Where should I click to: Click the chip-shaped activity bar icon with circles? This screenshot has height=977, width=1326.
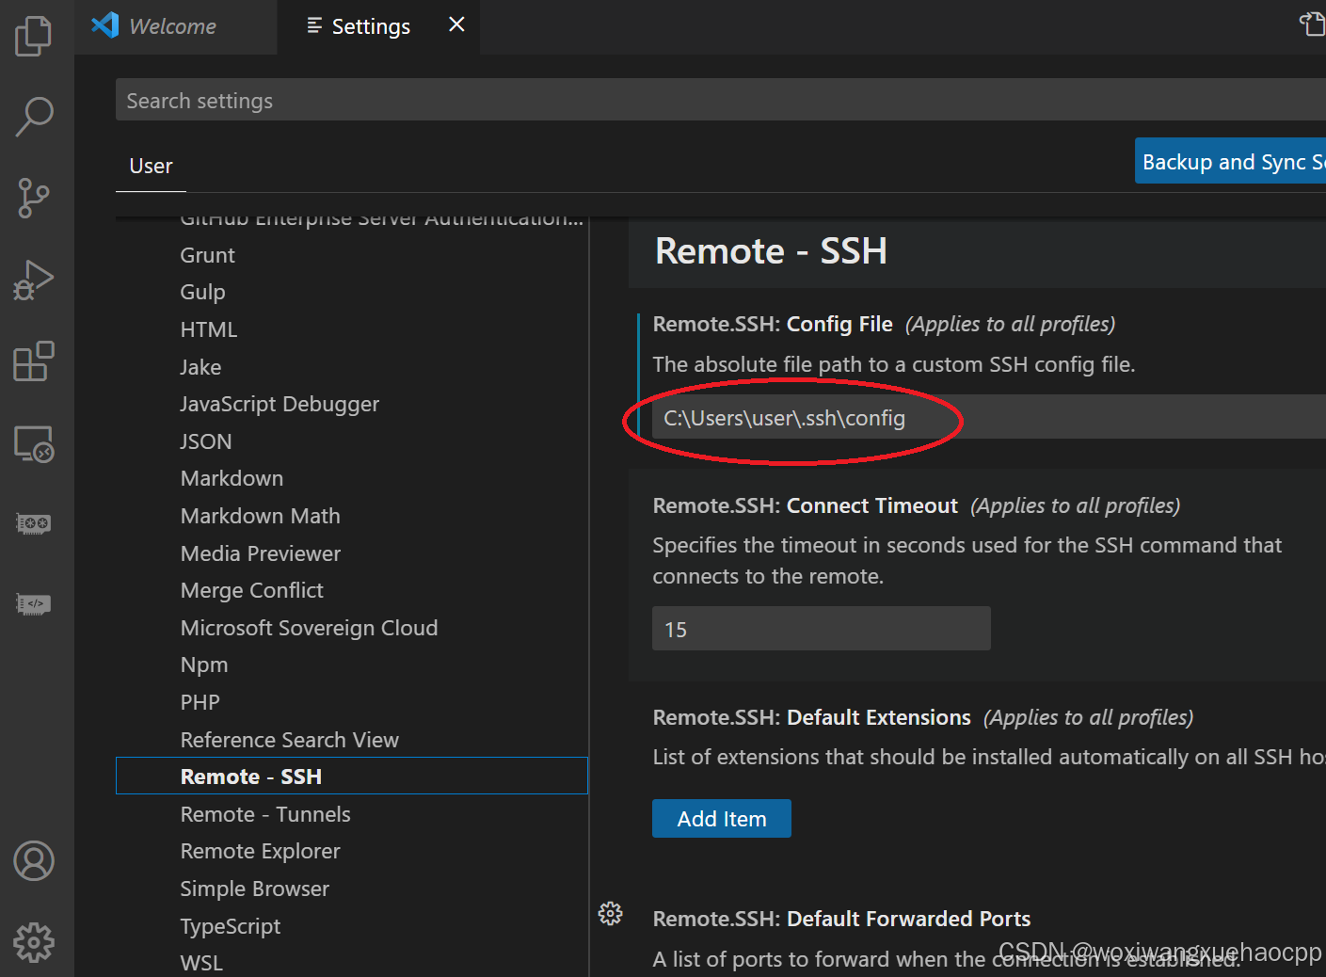(x=34, y=522)
